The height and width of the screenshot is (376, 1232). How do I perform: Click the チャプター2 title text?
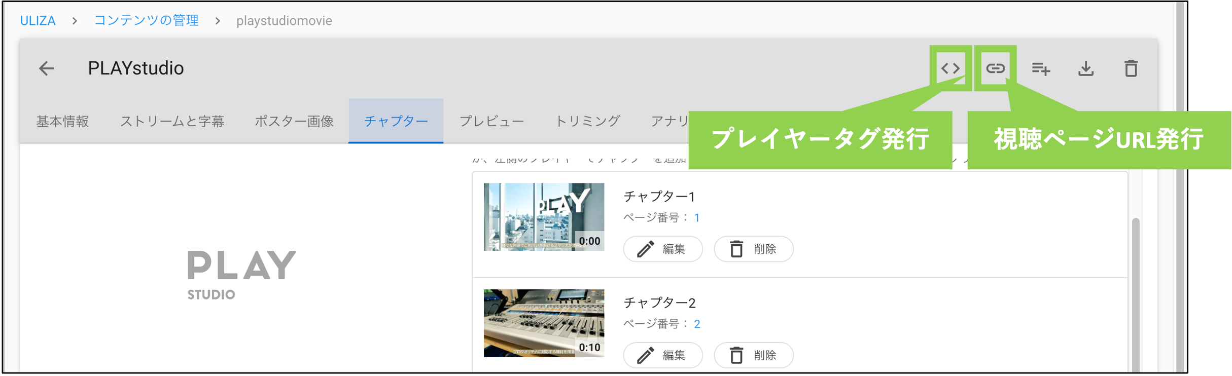(659, 303)
